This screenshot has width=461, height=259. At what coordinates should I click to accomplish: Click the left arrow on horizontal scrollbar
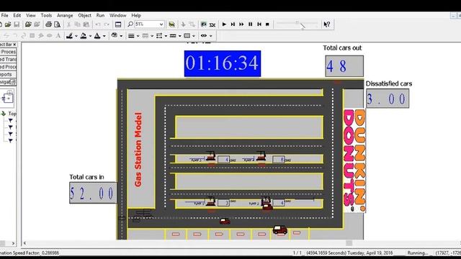pyautogui.click(x=24, y=243)
